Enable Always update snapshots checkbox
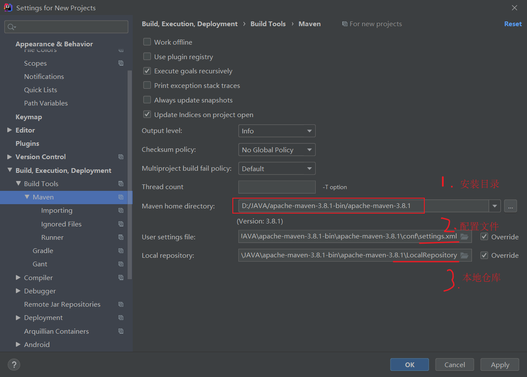This screenshot has width=527, height=377. (x=147, y=100)
